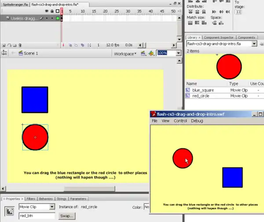Screen dimensions: 264x222
Task: Click the red_btn instance name field
Action: click(x=37, y=216)
